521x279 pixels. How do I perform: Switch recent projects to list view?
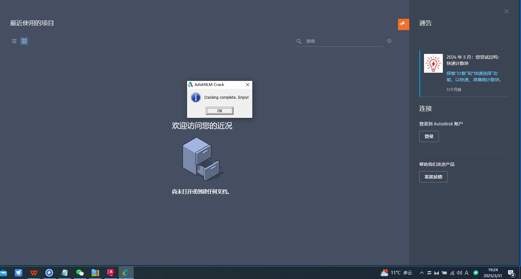click(14, 41)
